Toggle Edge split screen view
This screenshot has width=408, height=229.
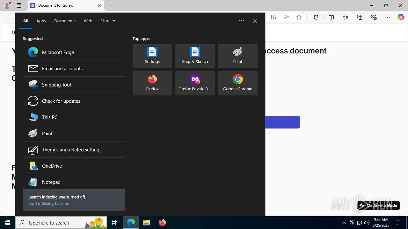[x=331, y=17]
